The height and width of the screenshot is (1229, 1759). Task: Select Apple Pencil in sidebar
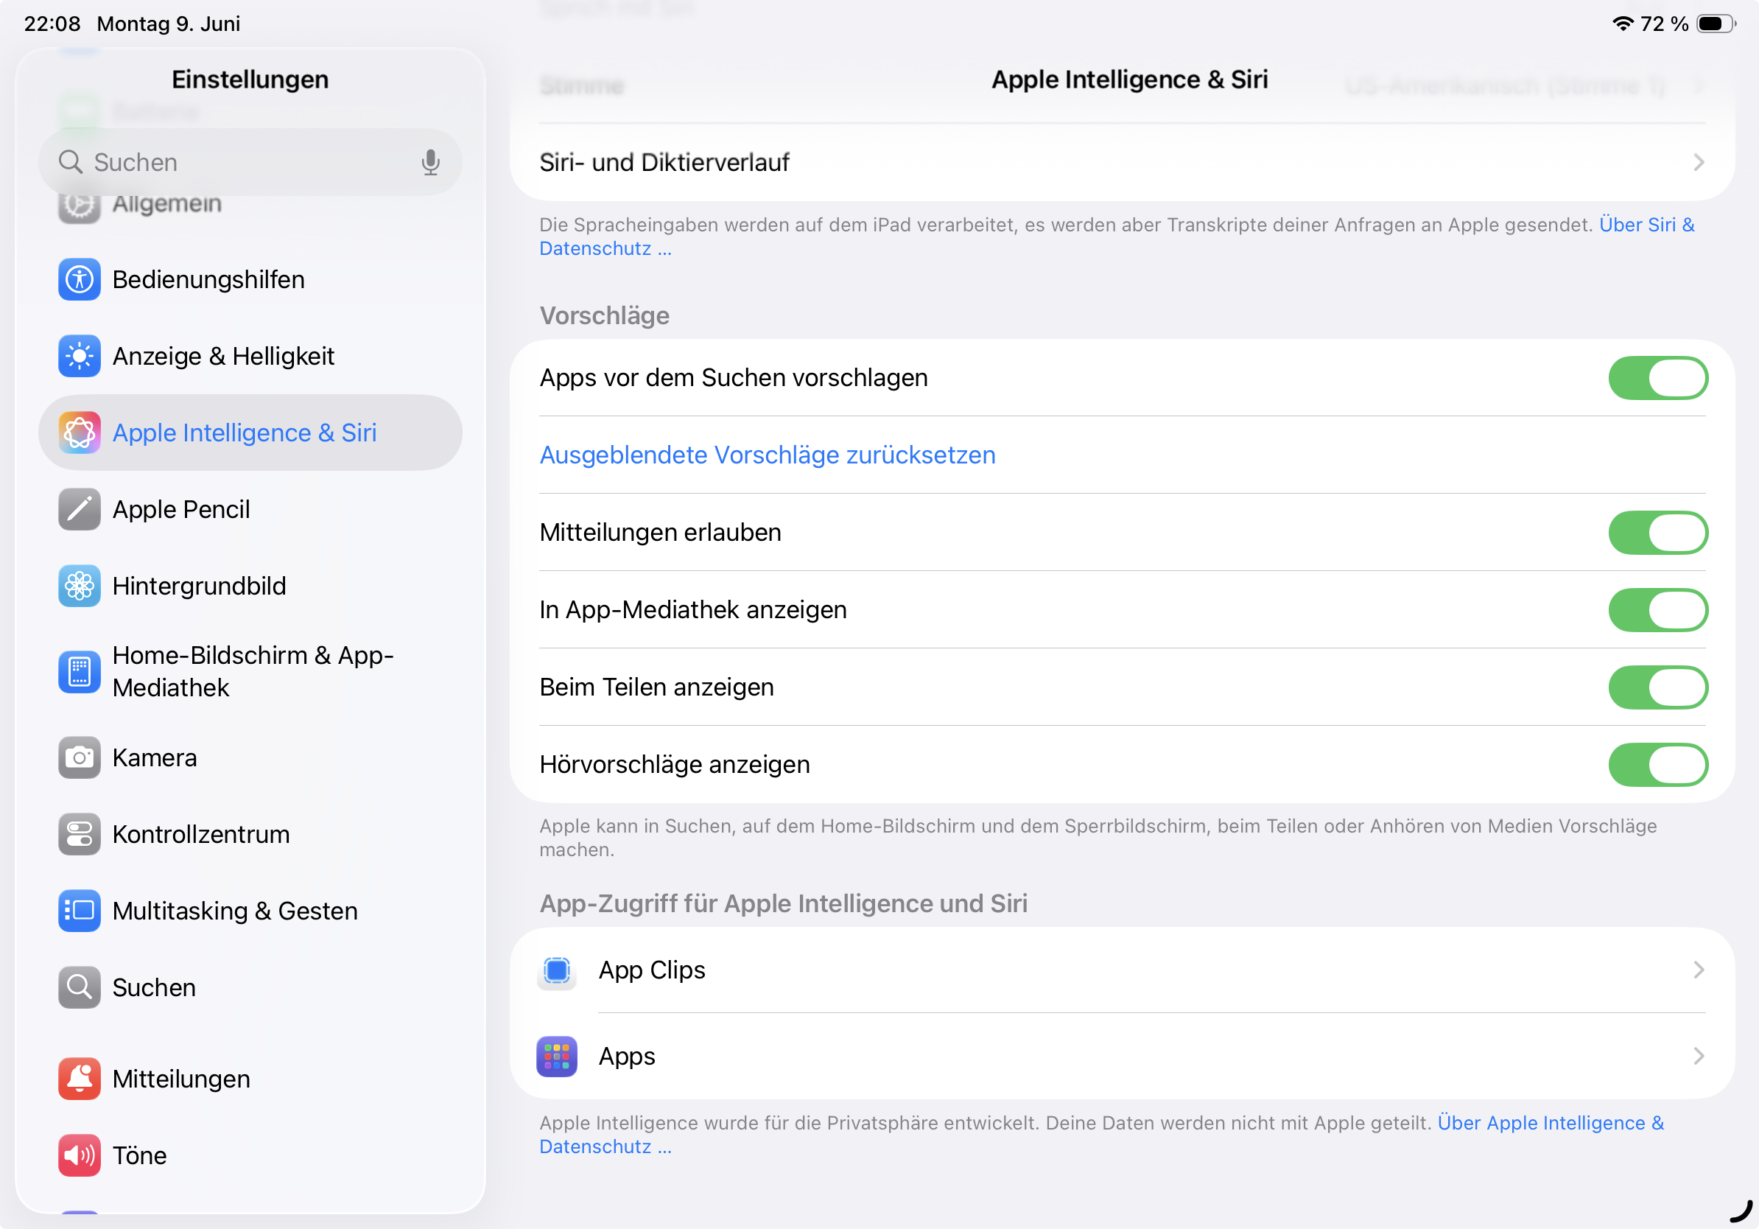250,510
